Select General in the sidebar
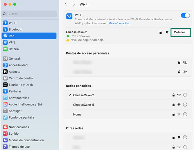194x150 pixels. tap(14, 59)
